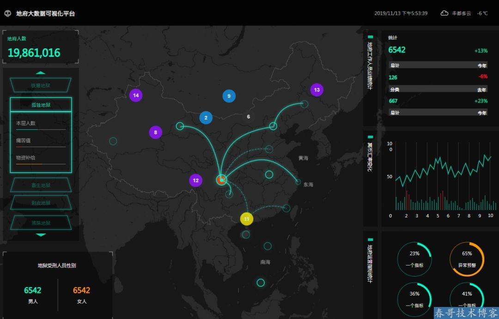This screenshot has height=319, width=499.
Task: Select the 畜生地狱 menu item
Action: pos(41,185)
